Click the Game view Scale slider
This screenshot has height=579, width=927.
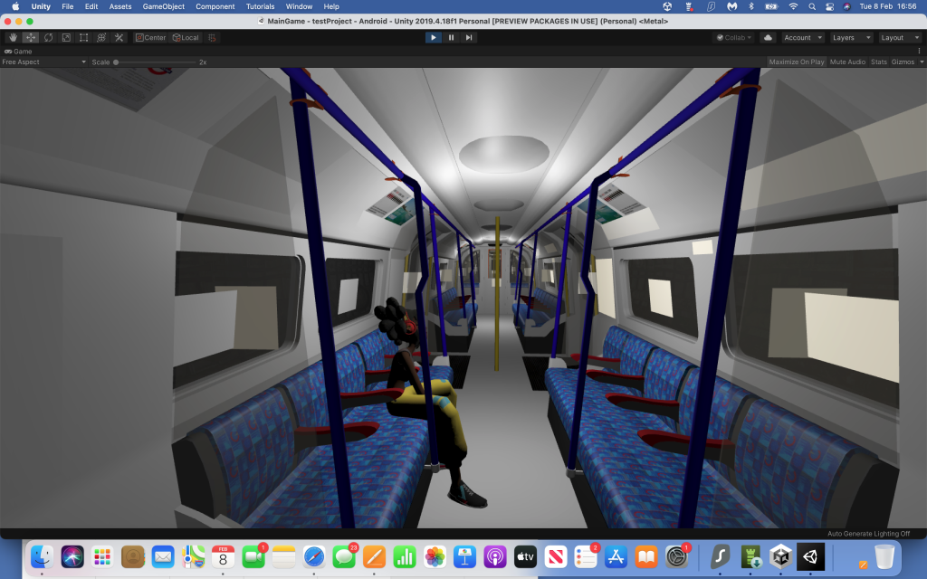[x=155, y=62]
